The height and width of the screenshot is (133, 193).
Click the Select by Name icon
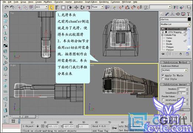click(57, 7)
